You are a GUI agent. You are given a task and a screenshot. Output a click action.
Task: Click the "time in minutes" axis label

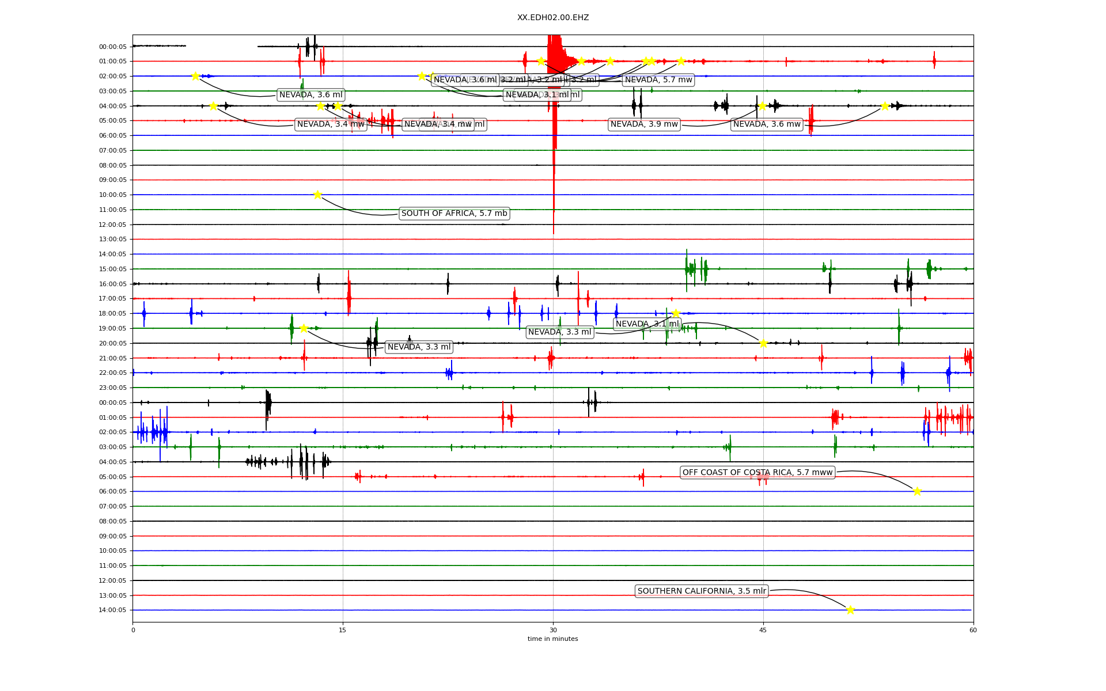(x=552, y=639)
